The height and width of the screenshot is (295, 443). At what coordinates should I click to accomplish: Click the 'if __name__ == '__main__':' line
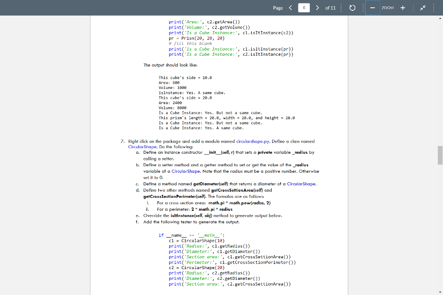click(x=192, y=235)
